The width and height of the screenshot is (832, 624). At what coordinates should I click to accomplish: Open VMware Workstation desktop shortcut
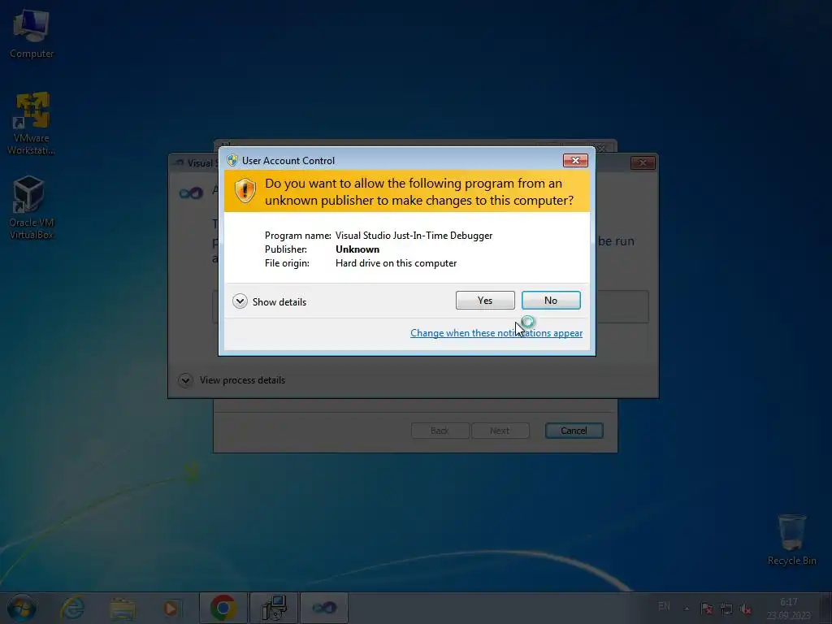tap(32, 123)
